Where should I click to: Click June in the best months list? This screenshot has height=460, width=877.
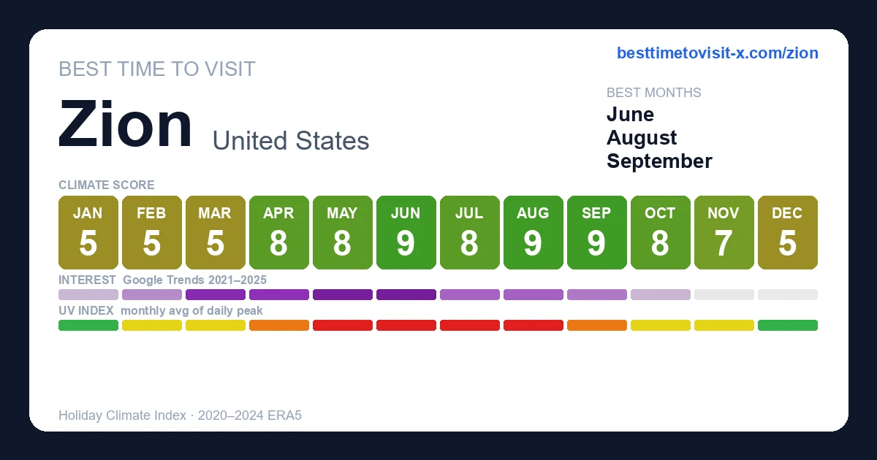click(x=630, y=115)
